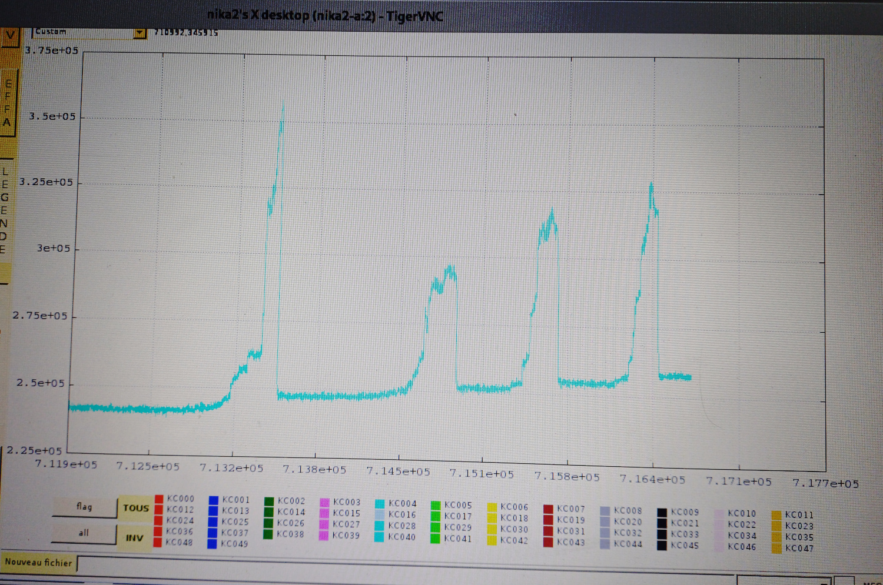Click the Custom combo box field
Viewport: 883px width, 585px height.
pos(82,32)
